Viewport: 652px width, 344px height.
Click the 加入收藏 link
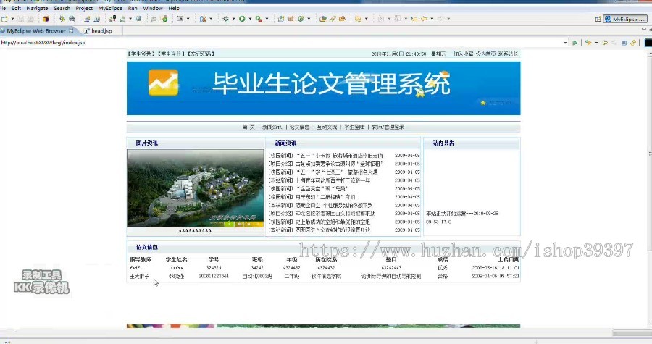[x=463, y=54]
